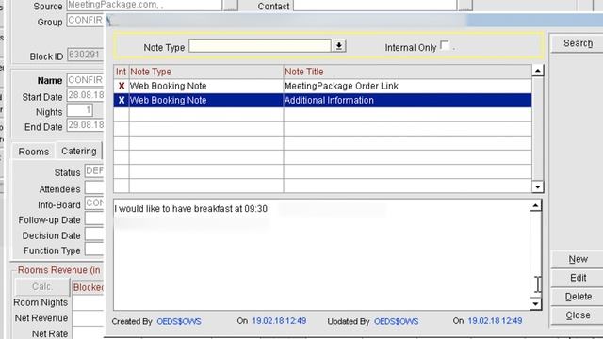The image size is (603, 339).
Task: Click the Note Type column header
Action: 206,72
